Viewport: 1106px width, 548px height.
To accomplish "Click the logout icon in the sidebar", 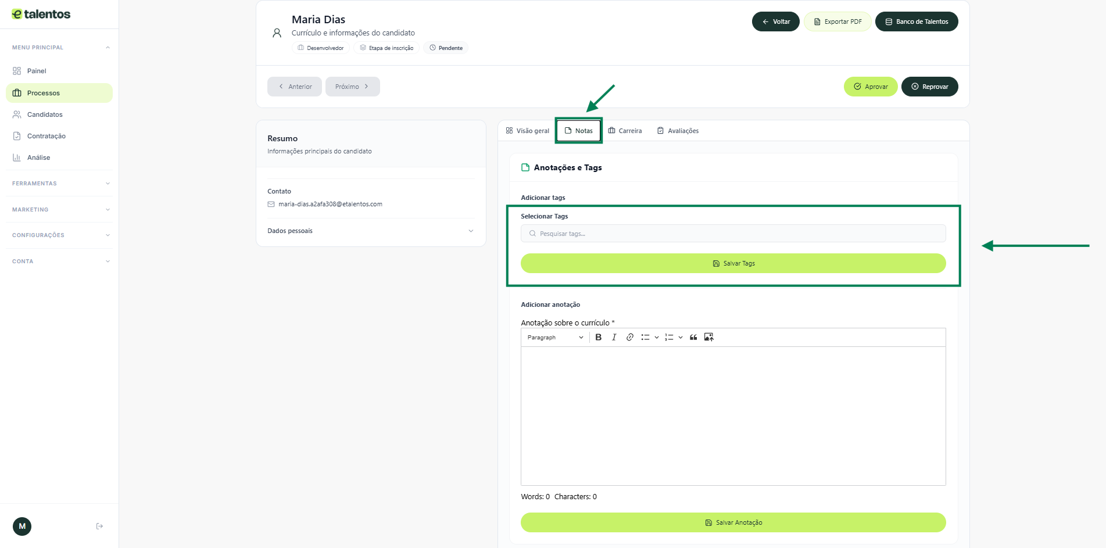I will [x=99, y=526].
